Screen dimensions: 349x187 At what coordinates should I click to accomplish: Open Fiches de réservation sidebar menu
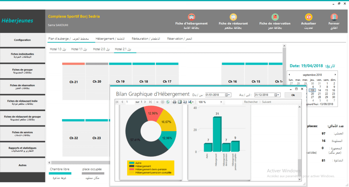point(22,87)
